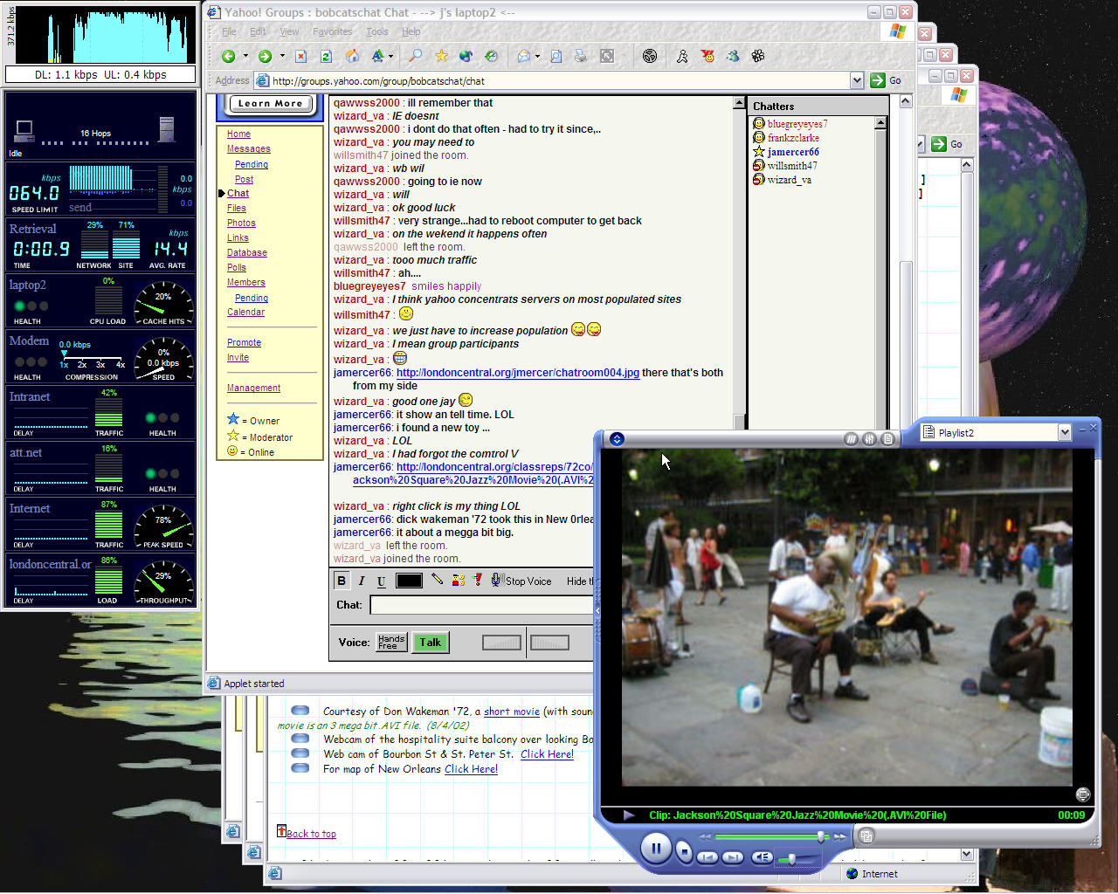Stop playback in the media player
The width and height of the screenshot is (1118, 894).
[x=684, y=849]
